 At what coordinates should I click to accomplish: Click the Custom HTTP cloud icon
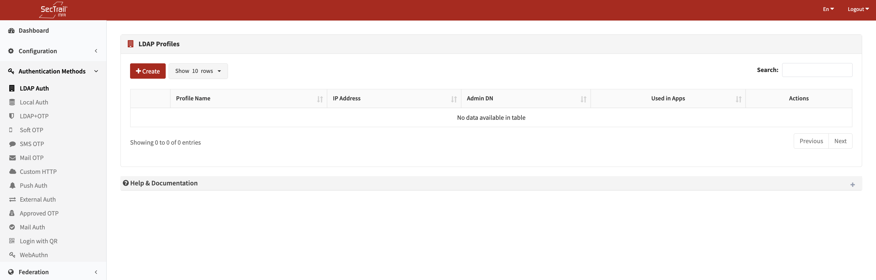(12, 172)
